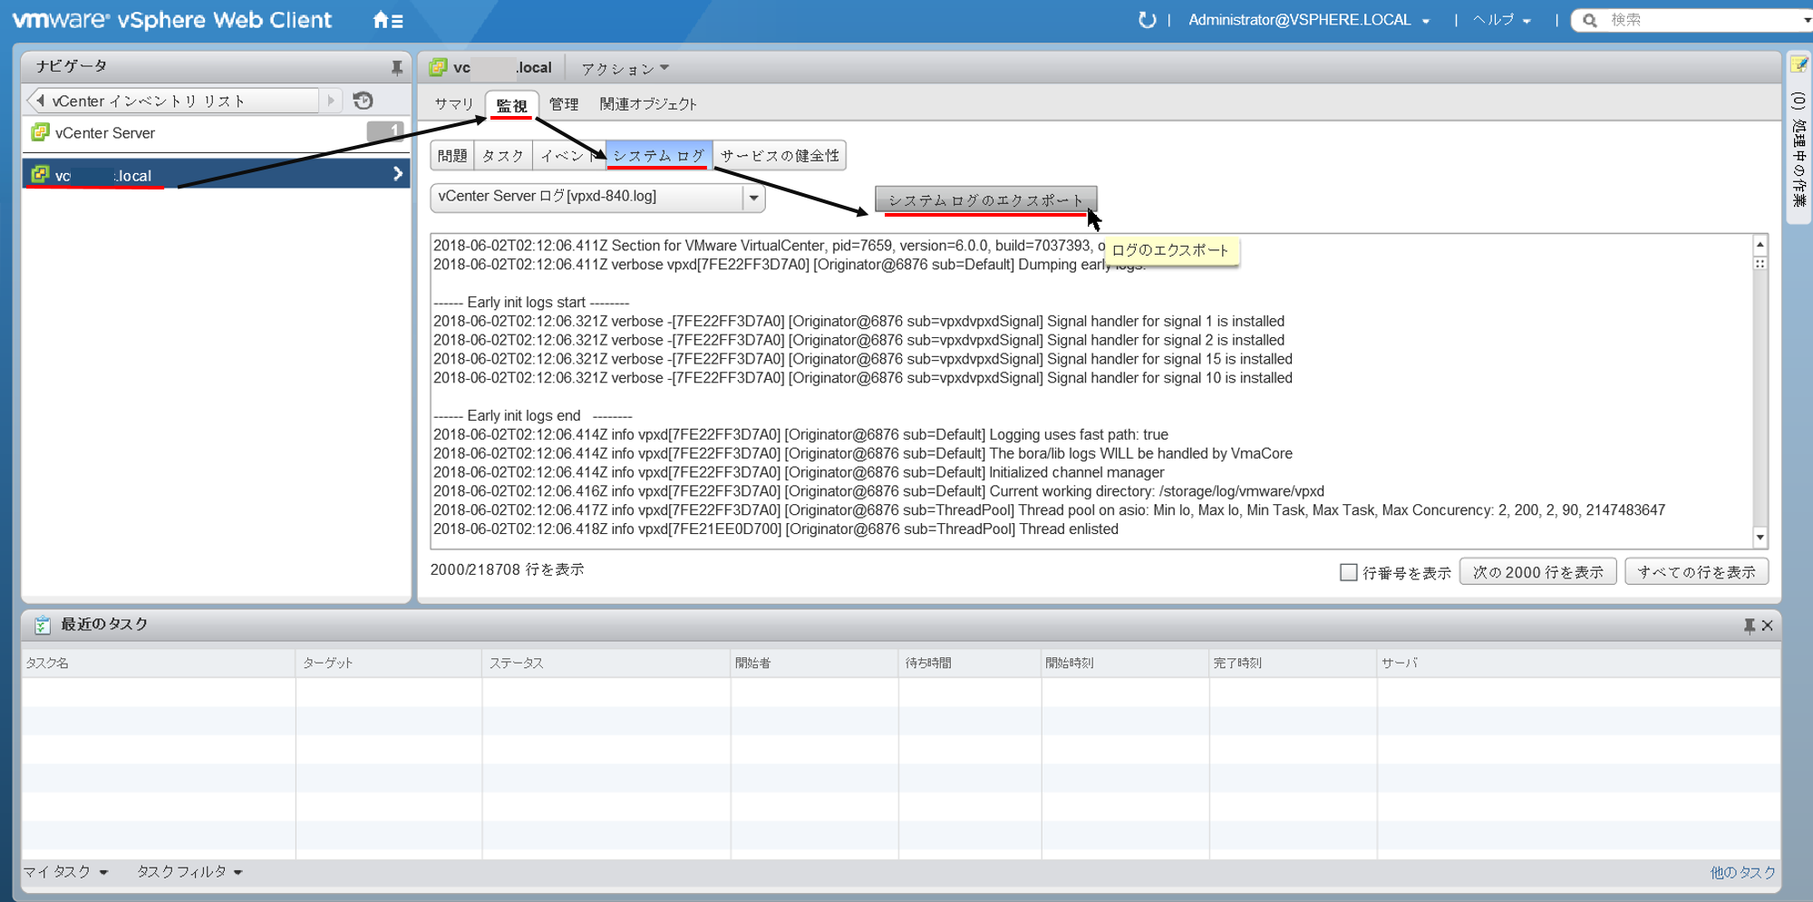Click the vCenter object icon in header
The width and height of the screenshot is (1813, 902).
(x=439, y=67)
